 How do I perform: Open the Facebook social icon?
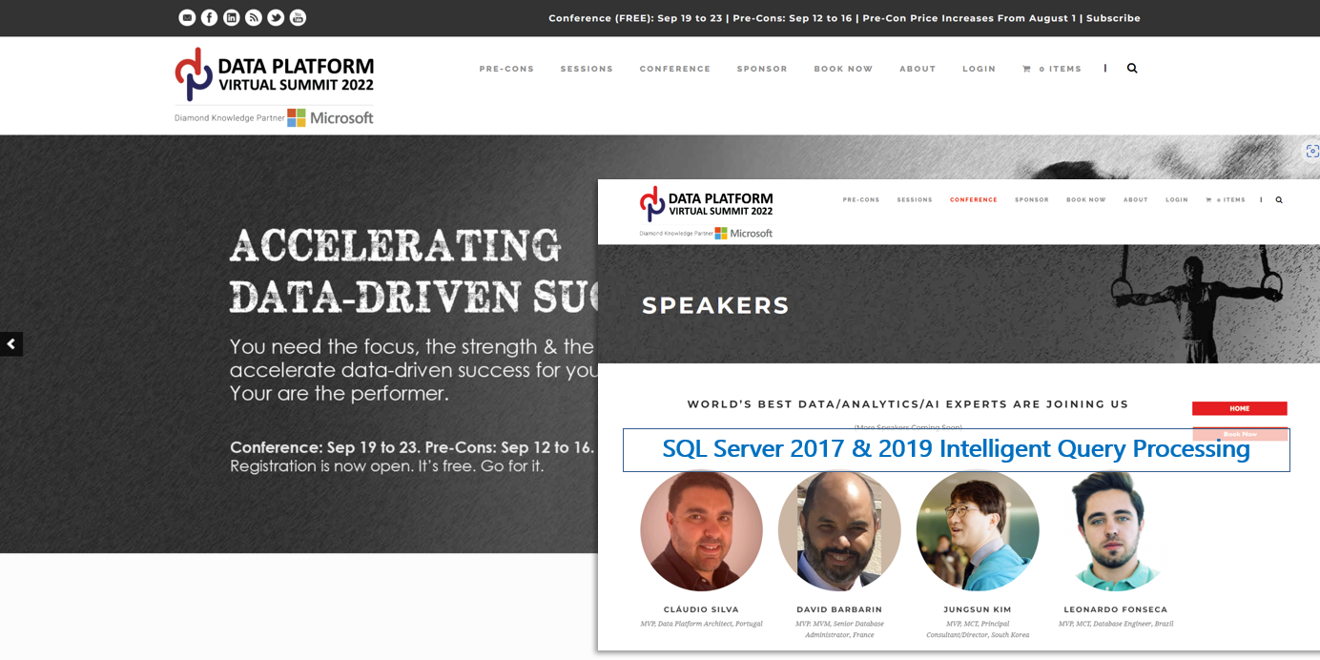[209, 17]
